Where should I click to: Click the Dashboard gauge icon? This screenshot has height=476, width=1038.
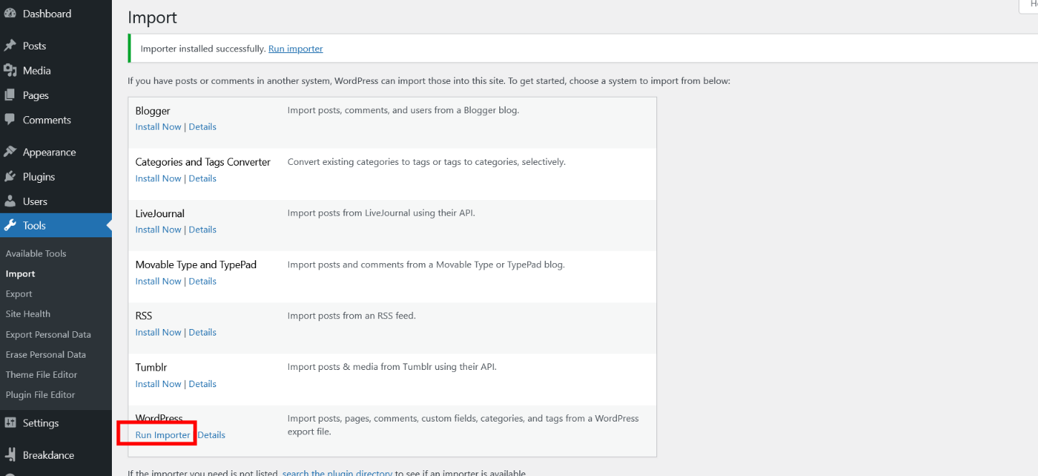10,14
